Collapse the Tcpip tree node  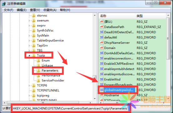[x=29, y=56]
